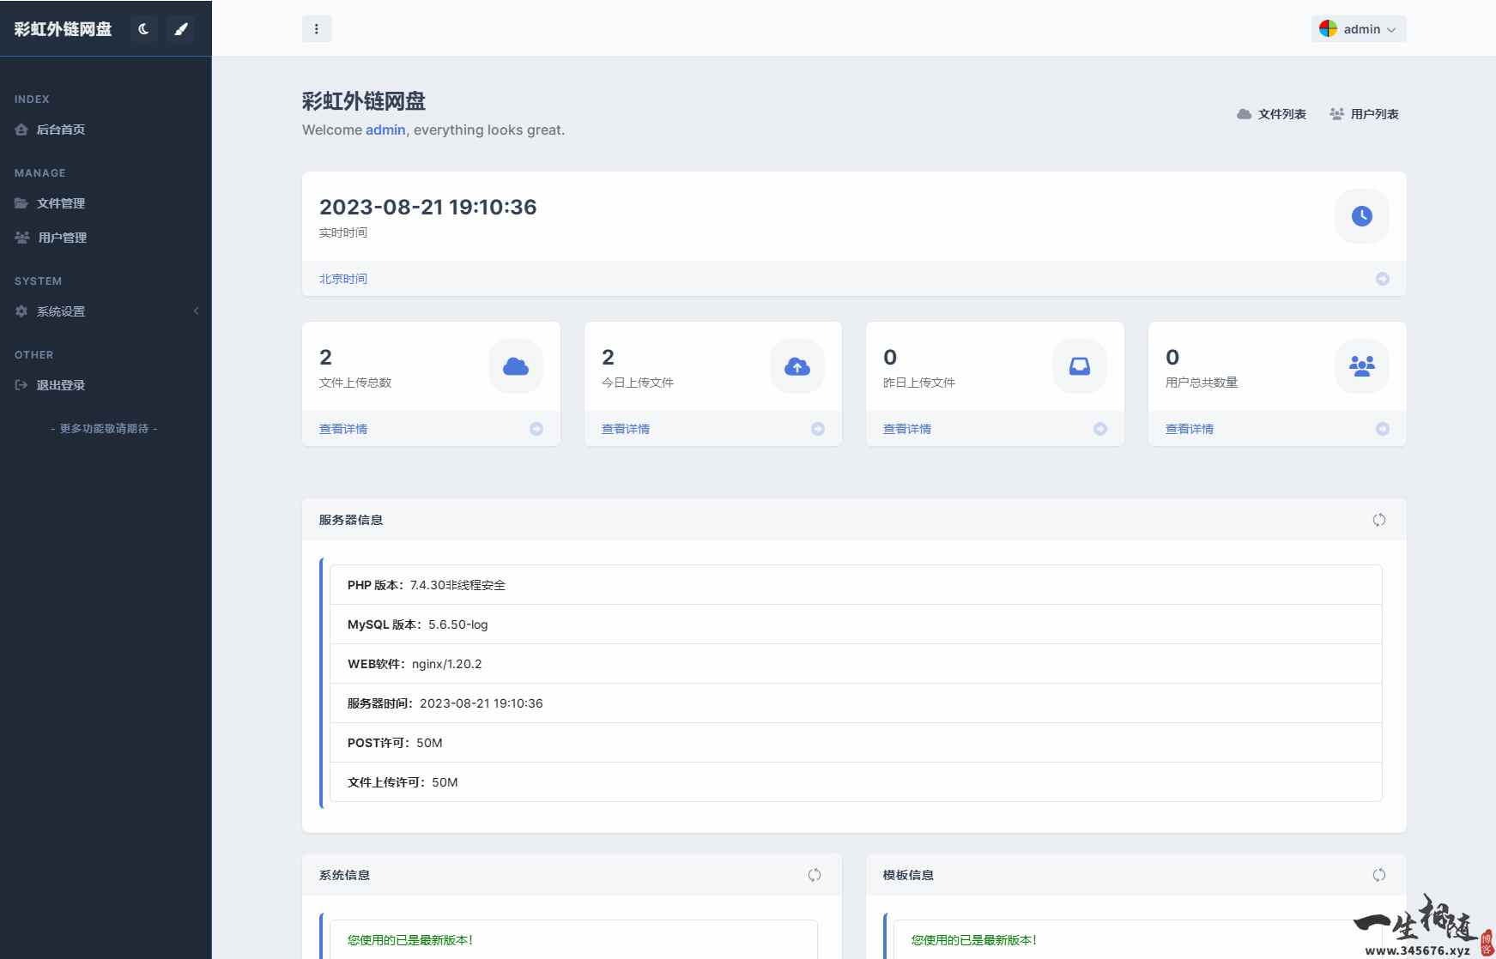1496x959 pixels.
Task: Open 用户列表 from the top right
Action: (1364, 113)
